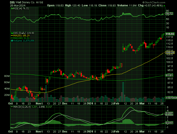Viewport: 177px width, 134px height.
Task: Click the tallest February volume spike bar
Action: 123,92
